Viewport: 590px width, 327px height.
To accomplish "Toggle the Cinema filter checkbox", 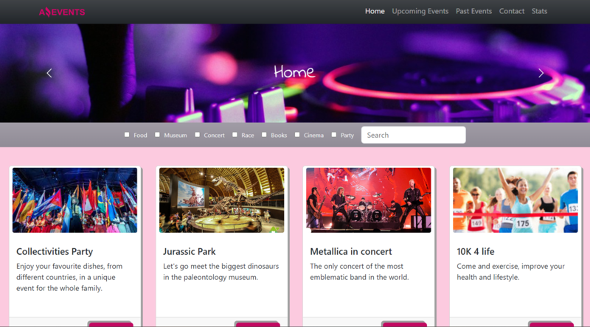I will pyautogui.click(x=297, y=135).
